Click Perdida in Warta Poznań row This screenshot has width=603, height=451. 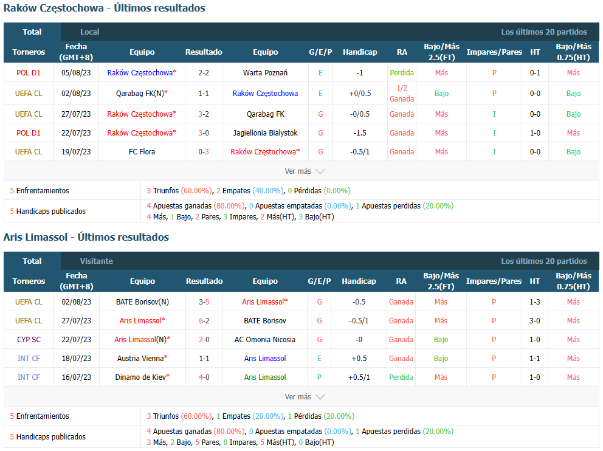401,73
